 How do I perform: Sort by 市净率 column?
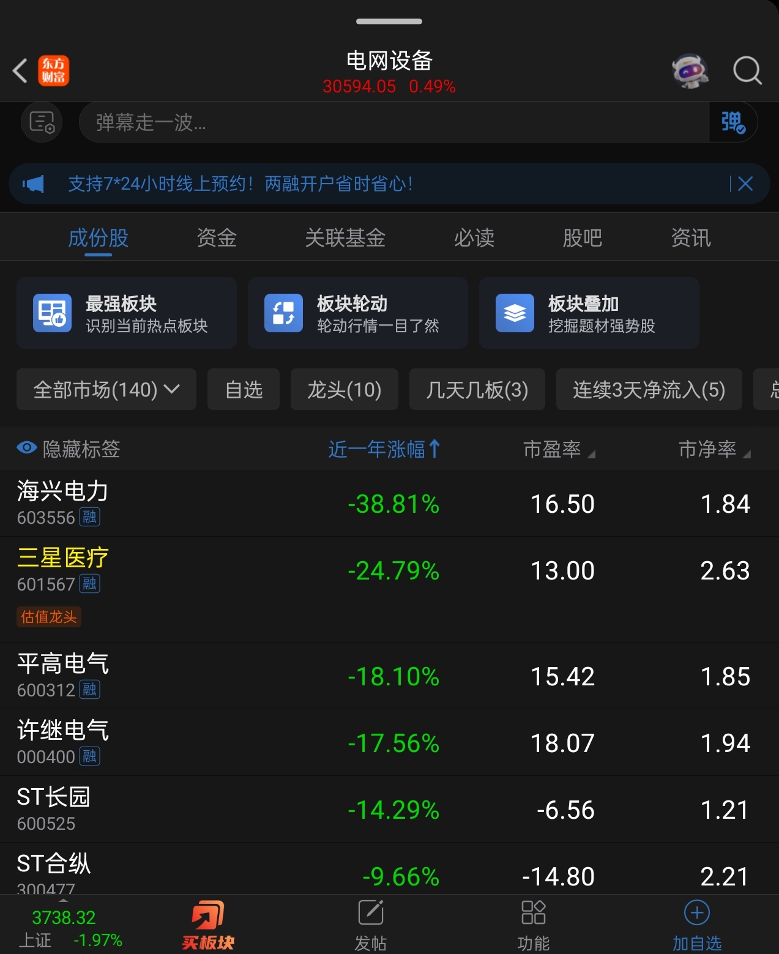pyautogui.click(x=714, y=449)
